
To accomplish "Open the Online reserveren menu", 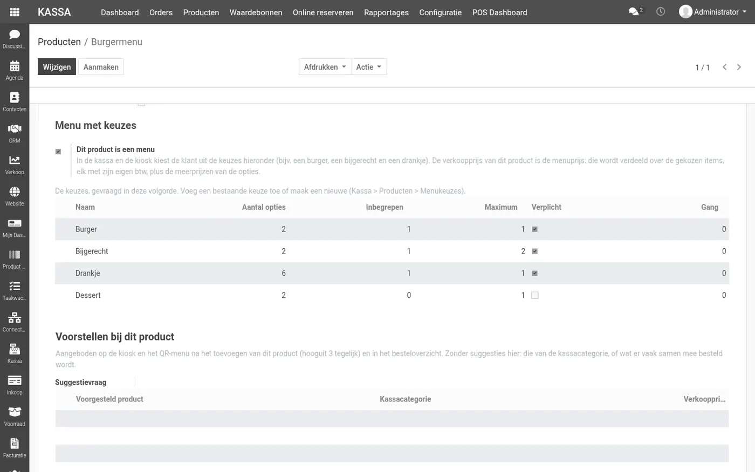I will tap(323, 12).
